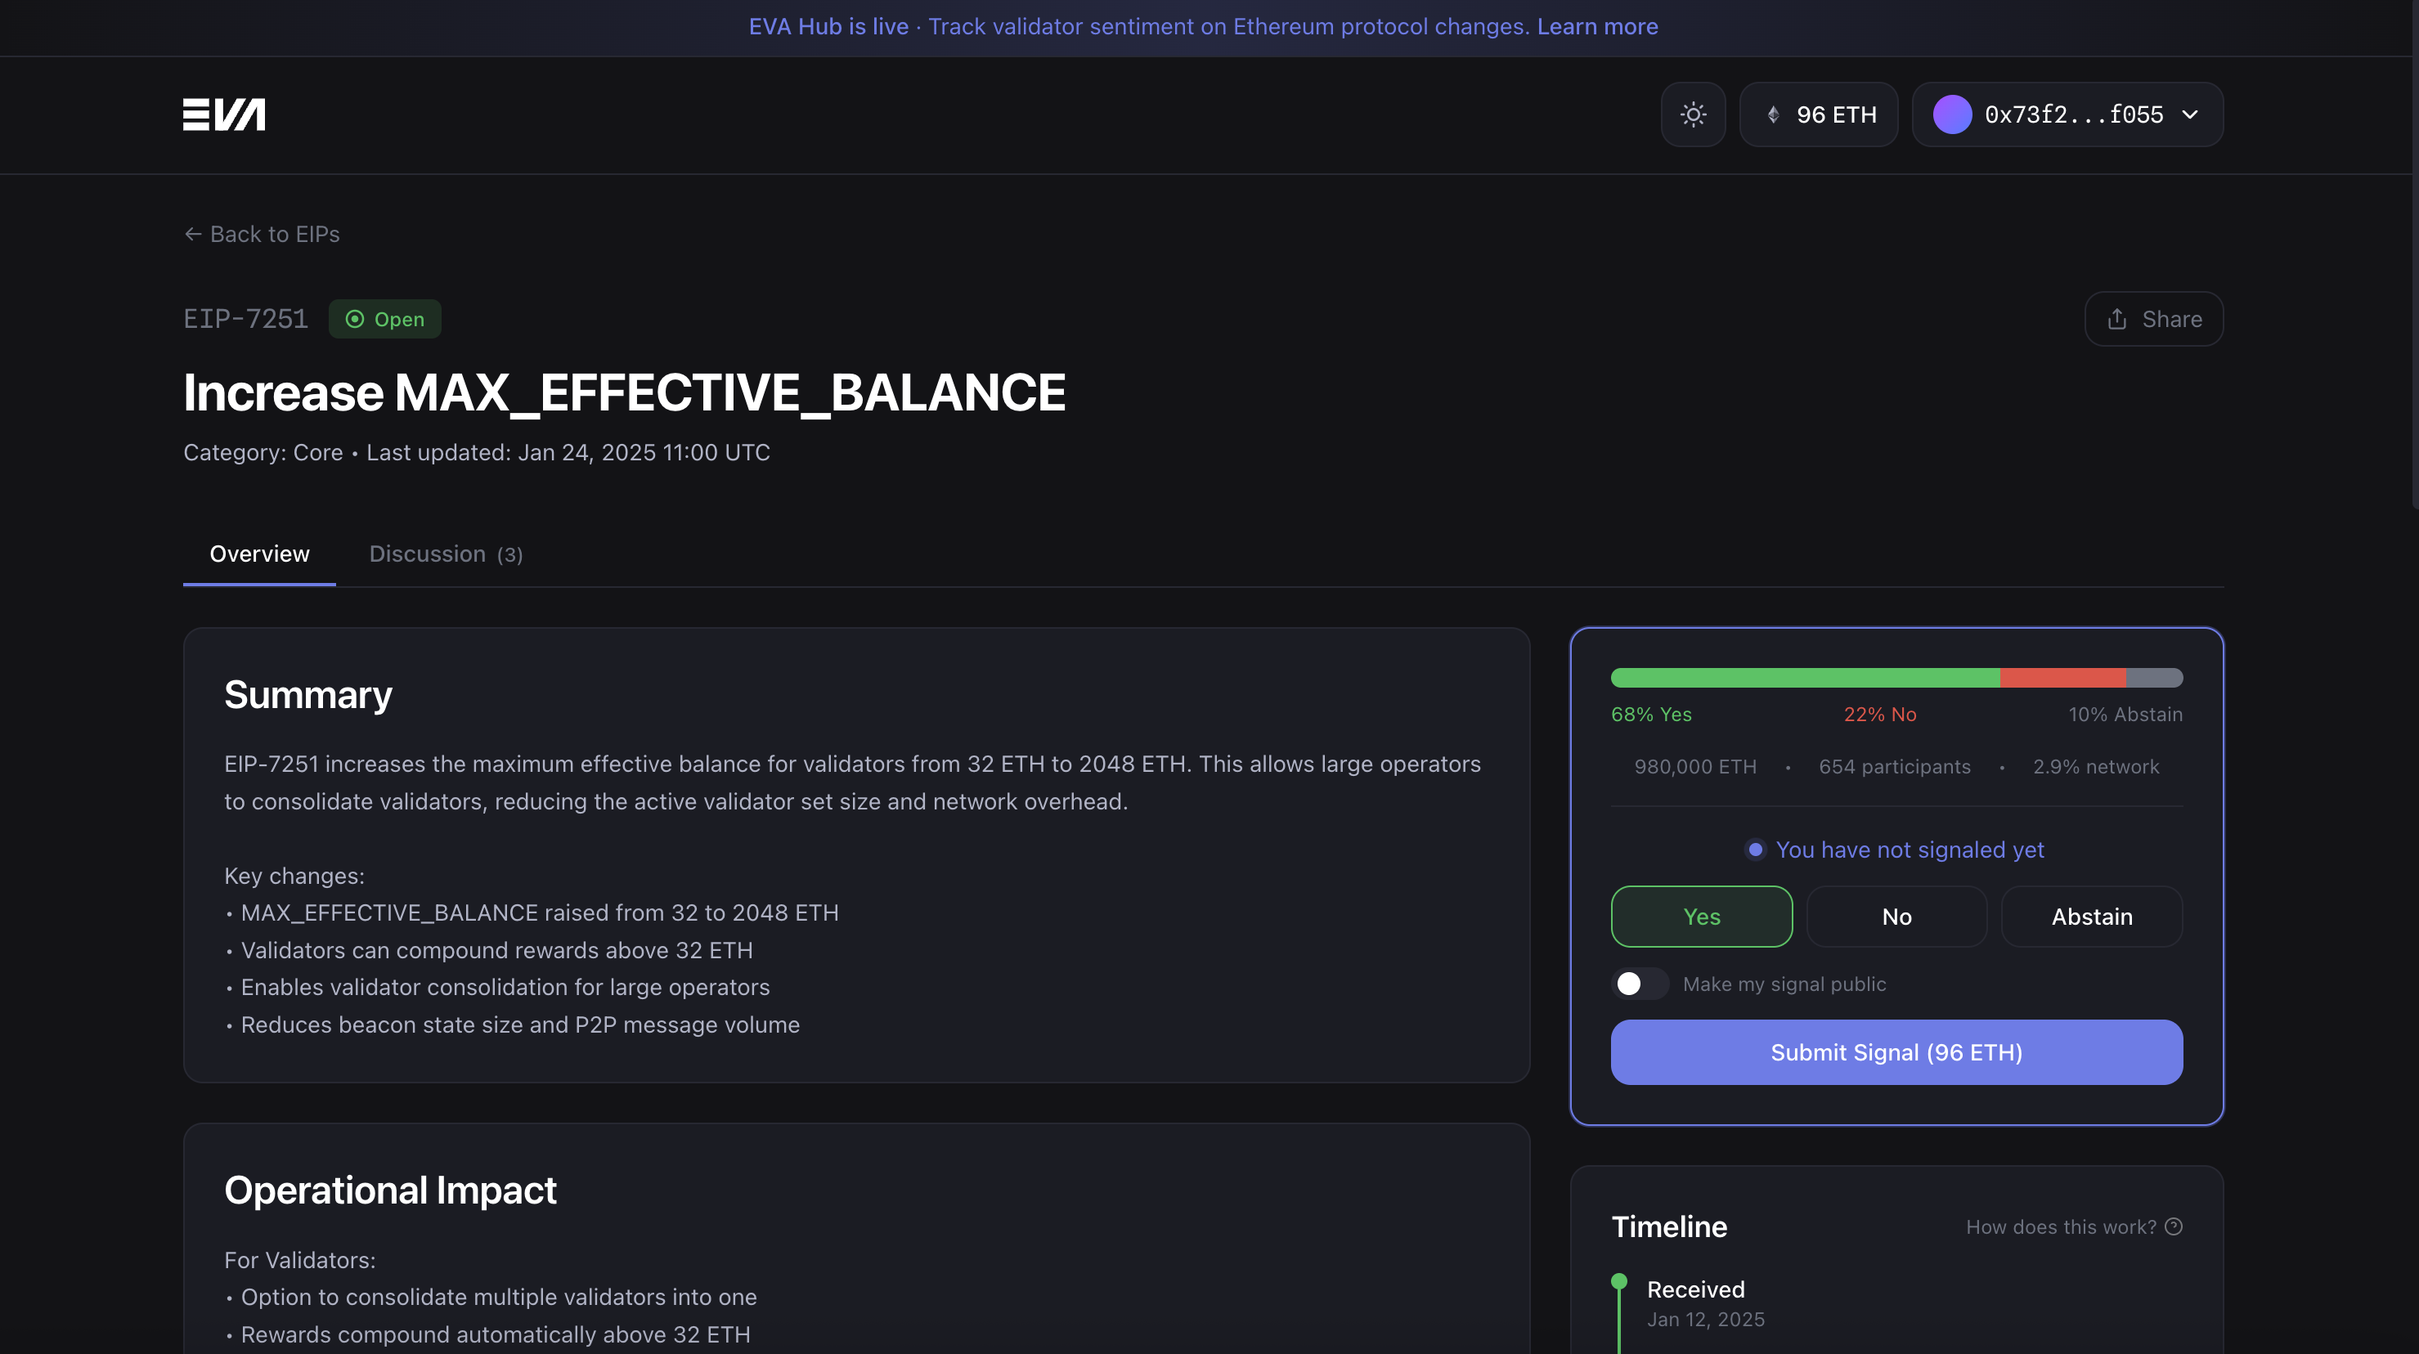The image size is (2419, 1354).
Task: Submit your signal of 96 ETH
Action: [1896, 1051]
